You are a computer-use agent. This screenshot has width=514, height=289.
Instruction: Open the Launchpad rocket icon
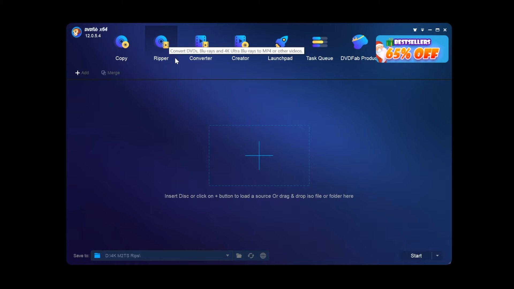(x=281, y=41)
